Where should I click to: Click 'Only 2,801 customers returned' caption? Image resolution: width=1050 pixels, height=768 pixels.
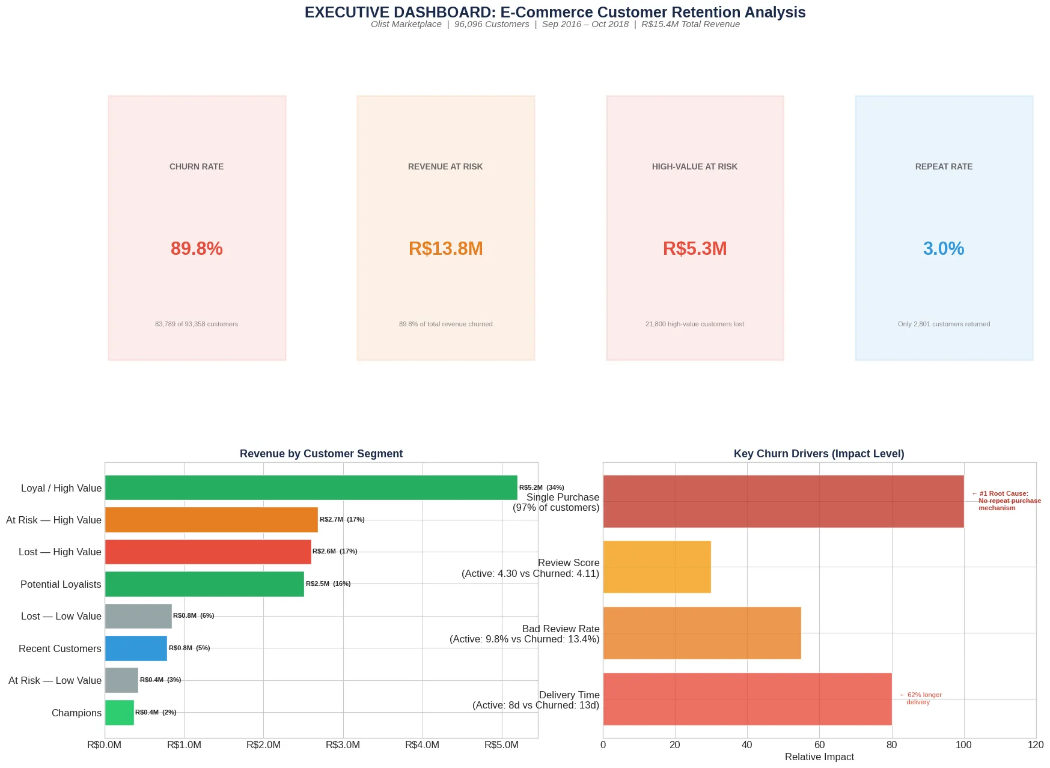click(944, 324)
